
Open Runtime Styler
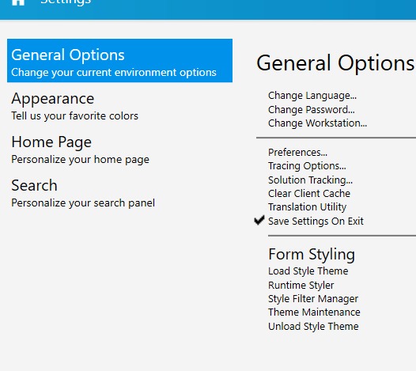(x=301, y=286)
